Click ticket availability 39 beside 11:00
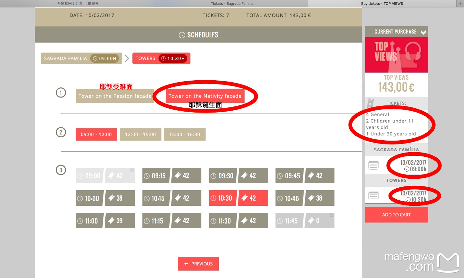Image resolution: width=464 pixels, height=278 pixels. coord(120,221)
